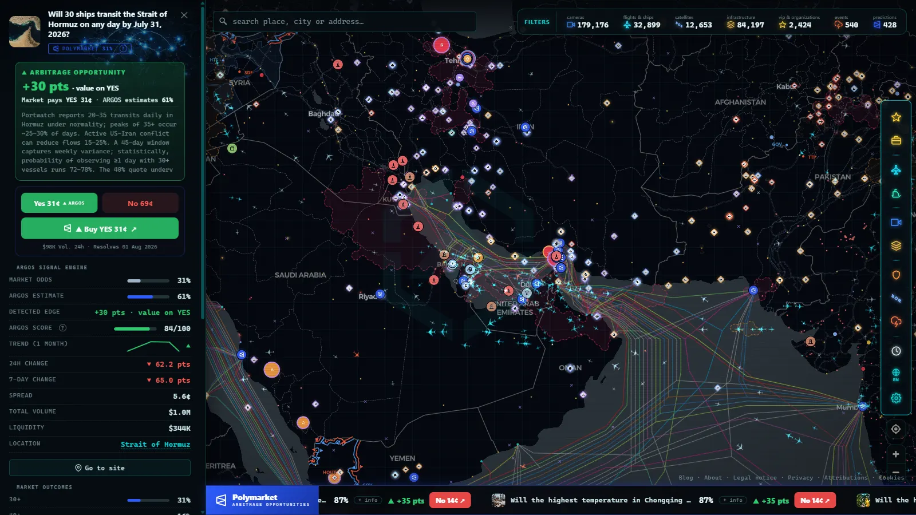The height and width of the screenshot is (515, 916).
Task: Open the EN language selector
Action: click(896, 375)
